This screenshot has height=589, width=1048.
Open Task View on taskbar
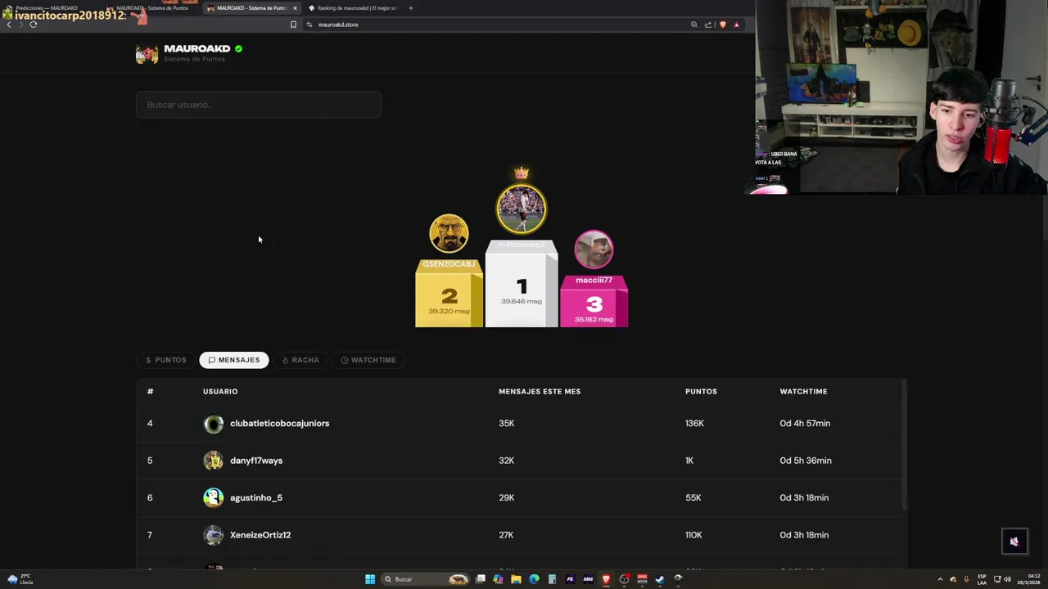[481, 579]
